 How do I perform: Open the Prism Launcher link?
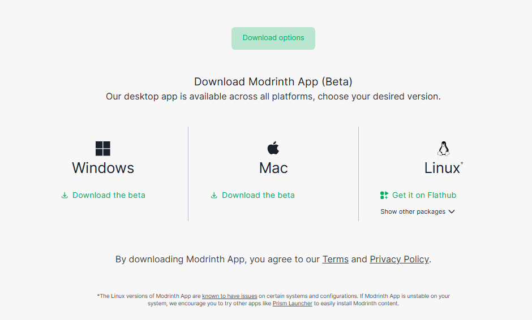(x=293, y=304)
